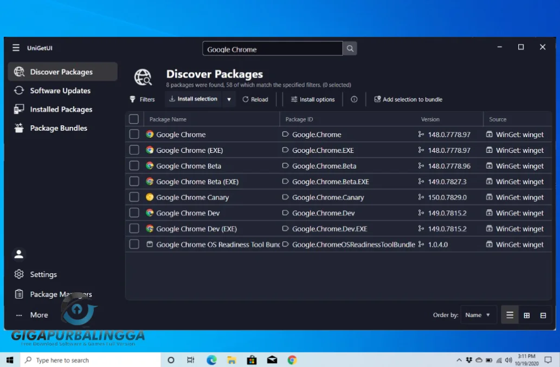Screen dimensions: 560x367
Task: Reload the package list
Action: click(x=255, y=99)
